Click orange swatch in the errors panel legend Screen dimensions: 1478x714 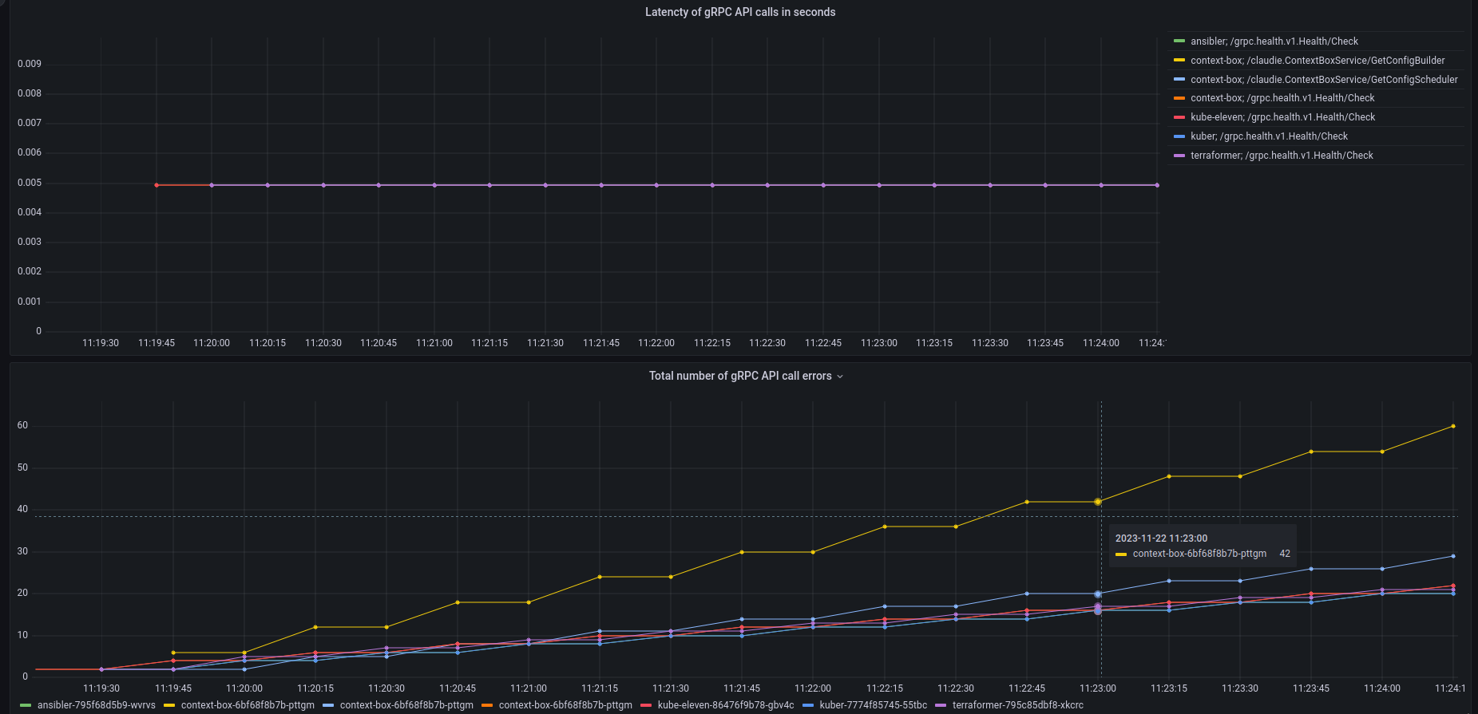point(487,705)
